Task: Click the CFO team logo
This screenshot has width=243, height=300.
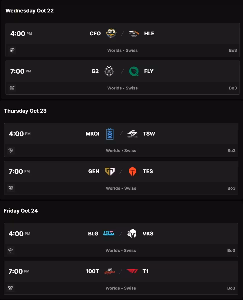Action: [x=111, y=34]
